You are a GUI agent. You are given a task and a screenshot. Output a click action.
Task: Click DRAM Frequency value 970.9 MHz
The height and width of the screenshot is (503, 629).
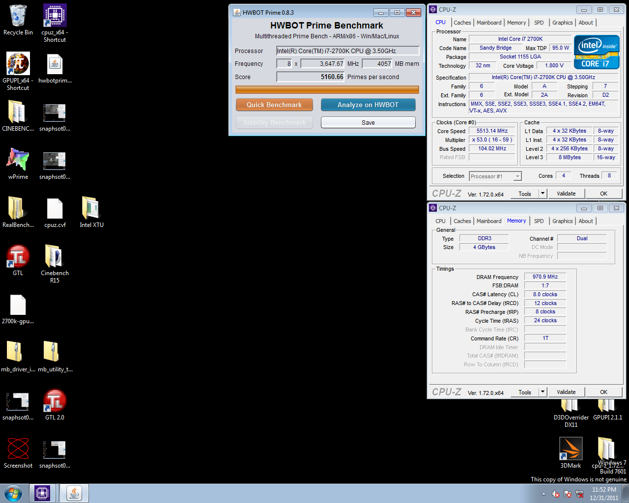coord(545,277)
